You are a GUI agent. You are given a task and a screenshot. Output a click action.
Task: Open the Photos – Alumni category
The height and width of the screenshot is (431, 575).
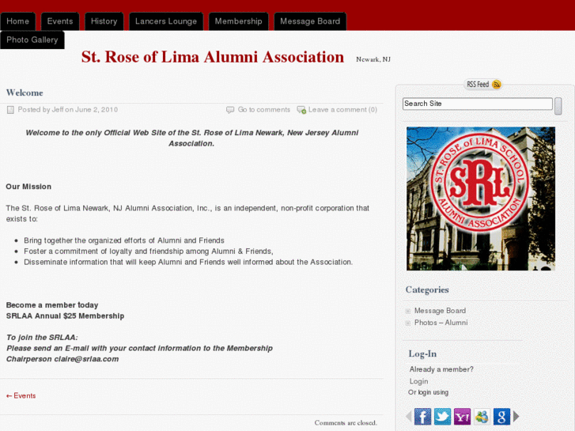point(441,323)
